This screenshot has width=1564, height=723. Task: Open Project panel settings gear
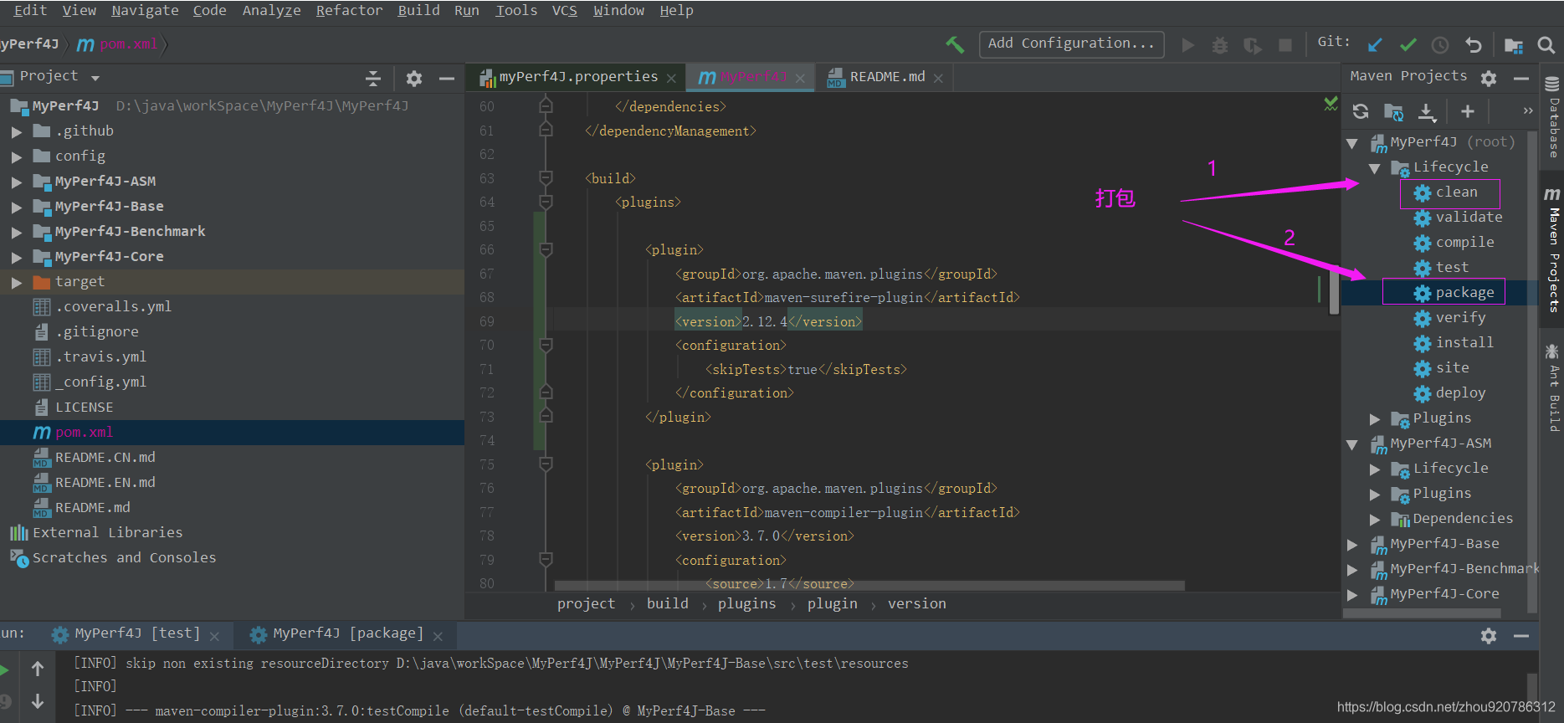point(414,78)
